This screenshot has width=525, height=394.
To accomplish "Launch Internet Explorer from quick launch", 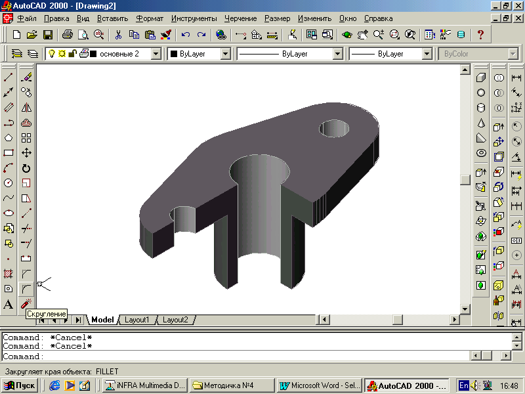I will (x=54, y=385).
